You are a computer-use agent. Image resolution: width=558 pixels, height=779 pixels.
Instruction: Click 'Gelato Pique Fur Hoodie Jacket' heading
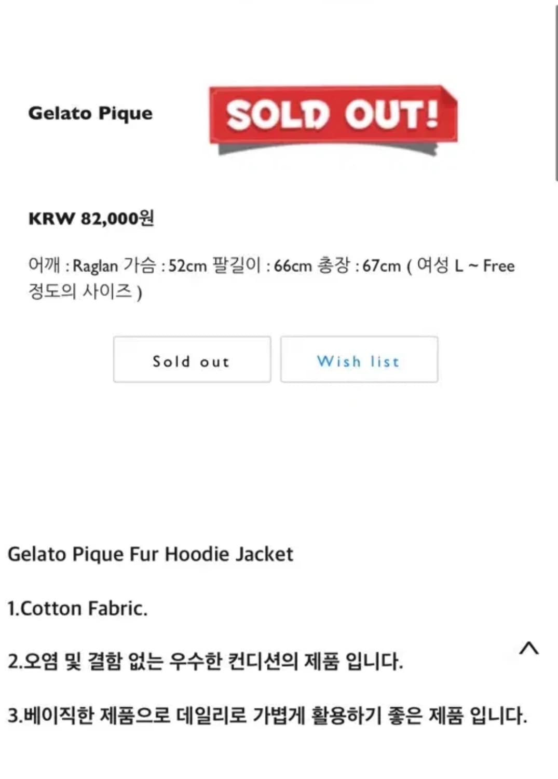coord(151,554)
